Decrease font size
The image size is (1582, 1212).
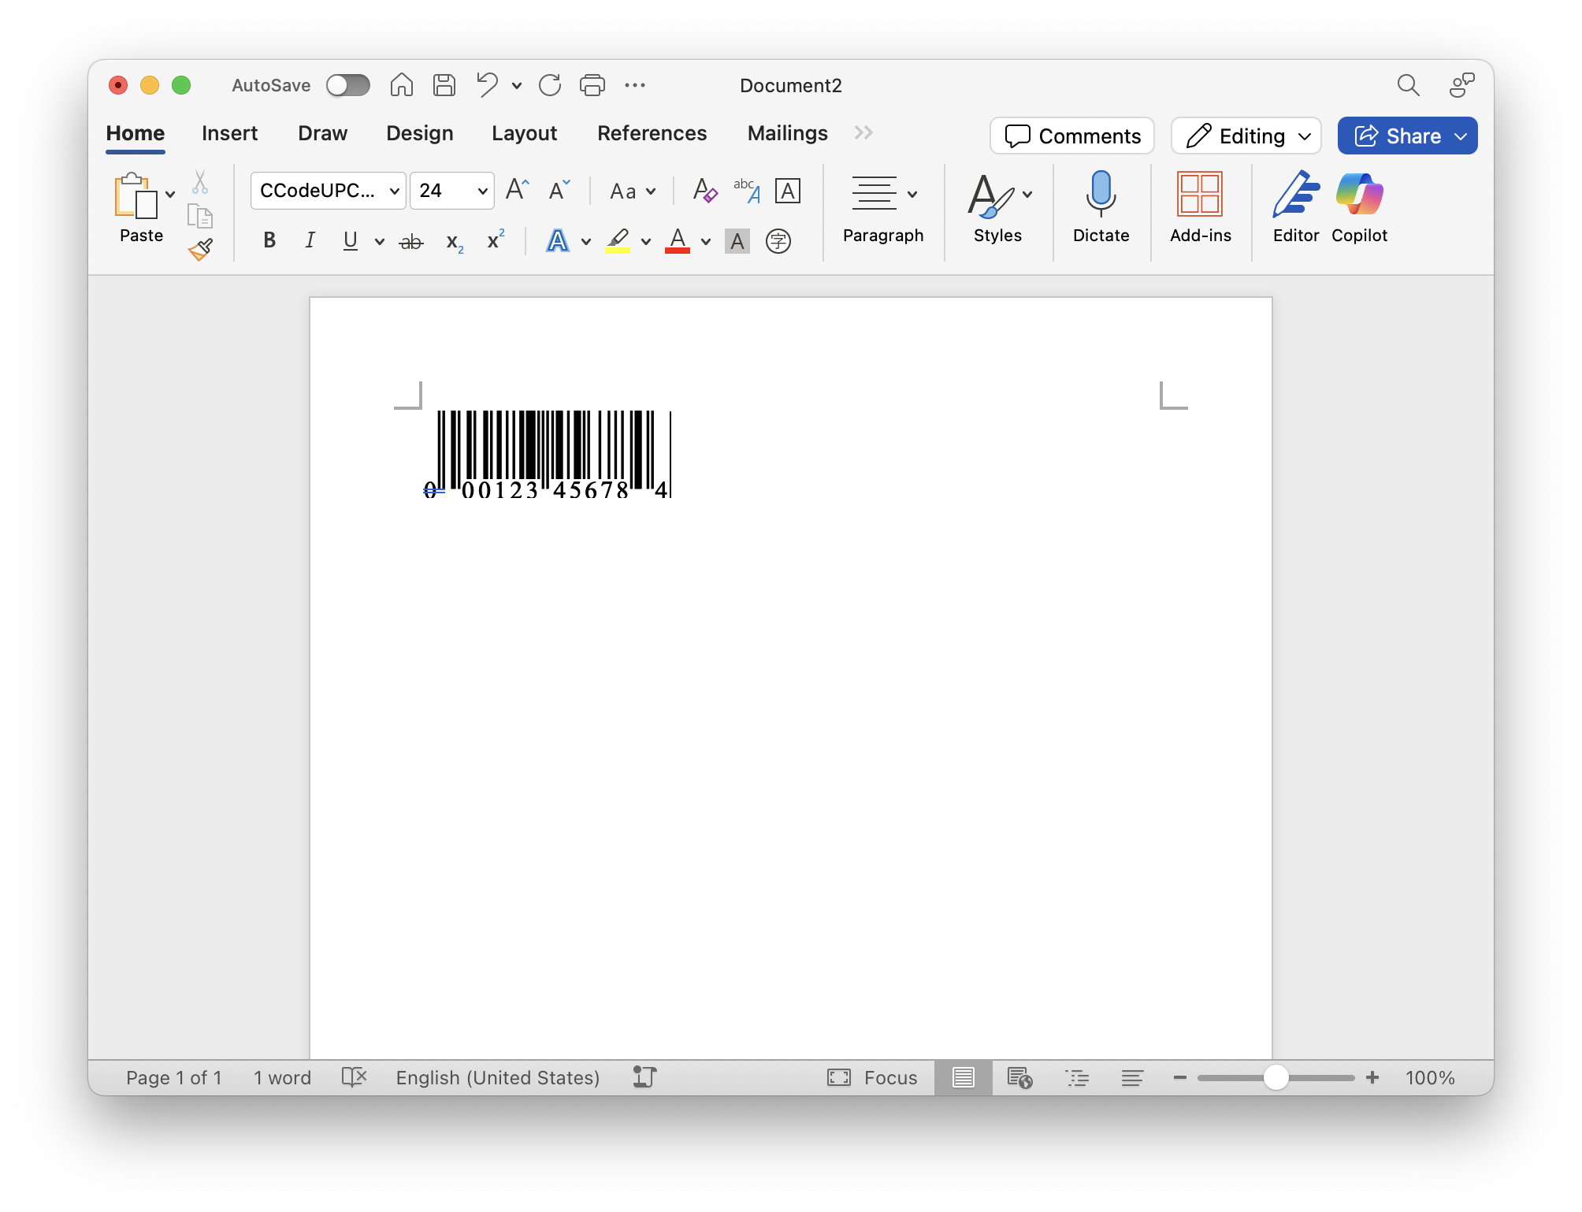click(x=559, y=190)
